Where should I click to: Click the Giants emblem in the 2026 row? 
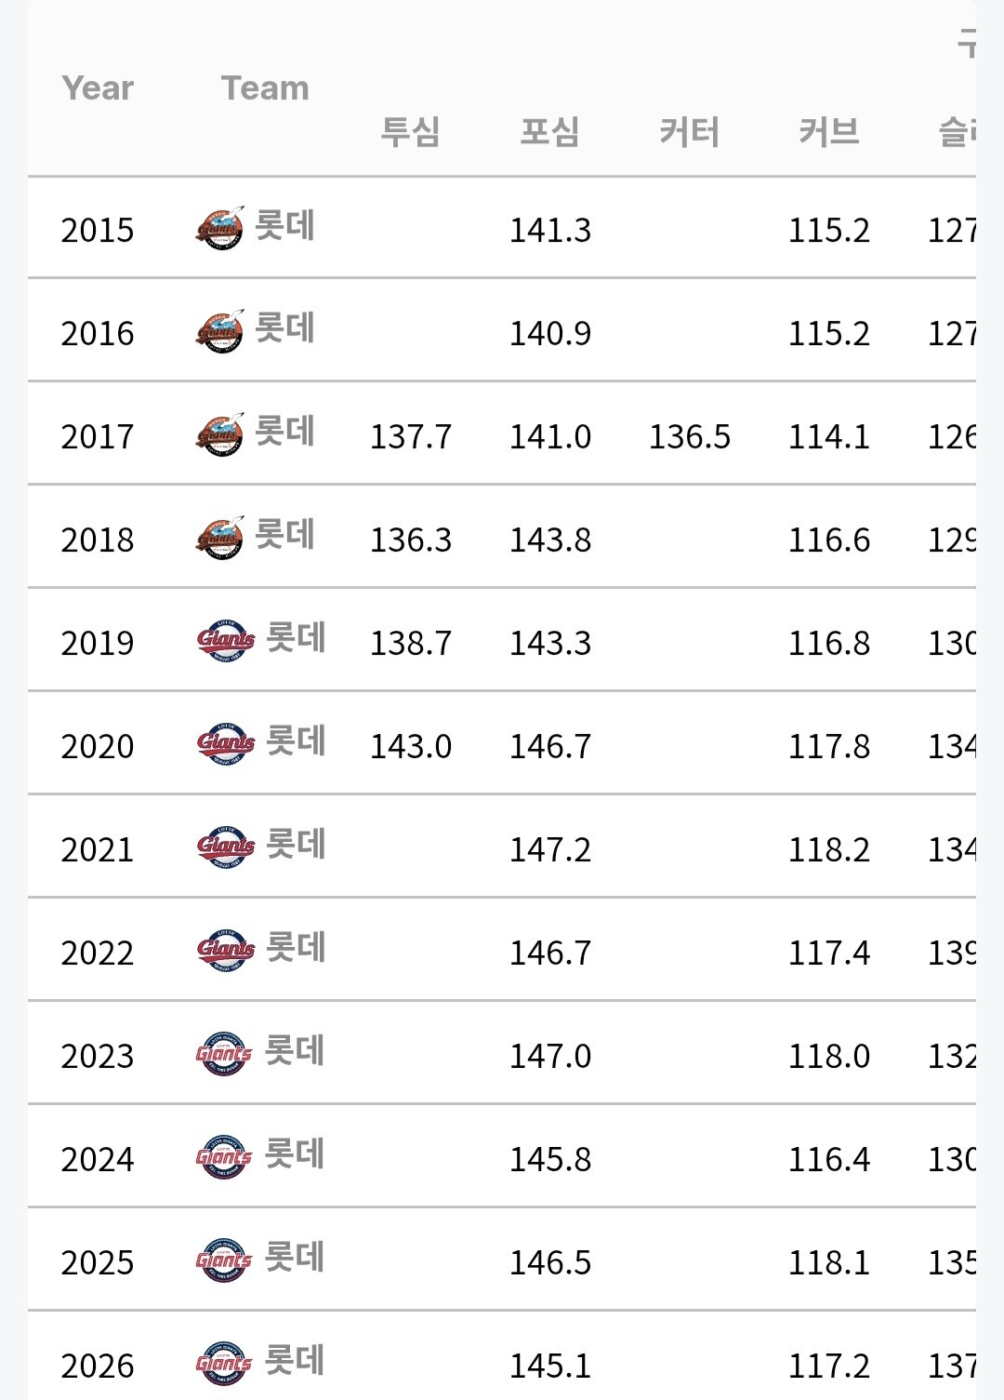224,1364
